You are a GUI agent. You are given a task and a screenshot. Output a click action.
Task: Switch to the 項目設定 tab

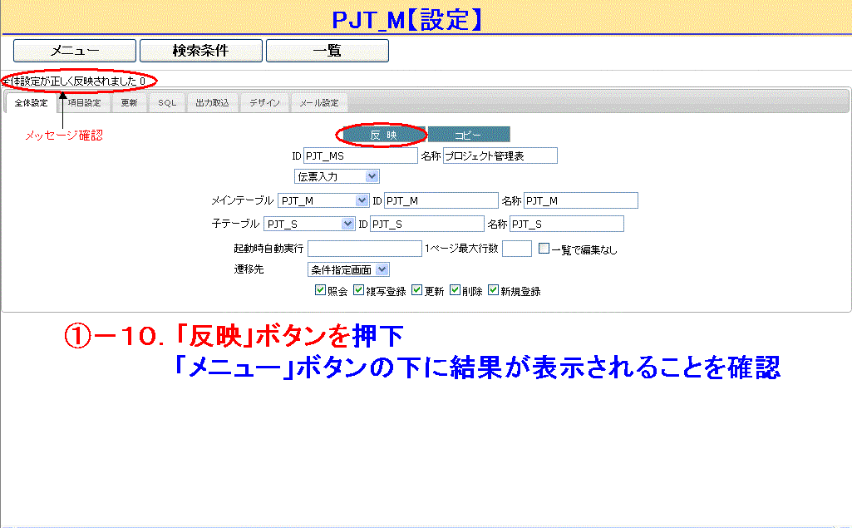pyautogui.click(x=84, y=103)
